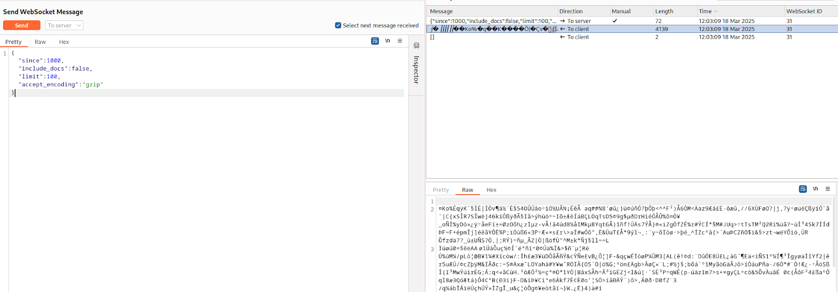
Task: Toggle word wrap icon in request editor
Action: (375, 41)
